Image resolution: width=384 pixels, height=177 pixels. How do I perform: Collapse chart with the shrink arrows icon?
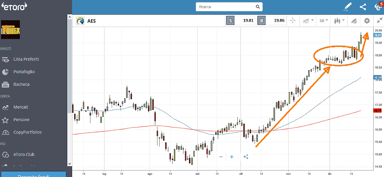tap(379, 21)
